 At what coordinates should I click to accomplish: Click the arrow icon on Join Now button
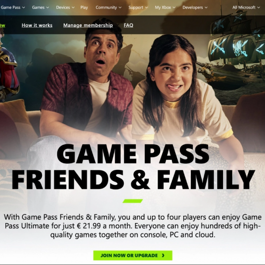pyautogui.click(x=163, y=255)
